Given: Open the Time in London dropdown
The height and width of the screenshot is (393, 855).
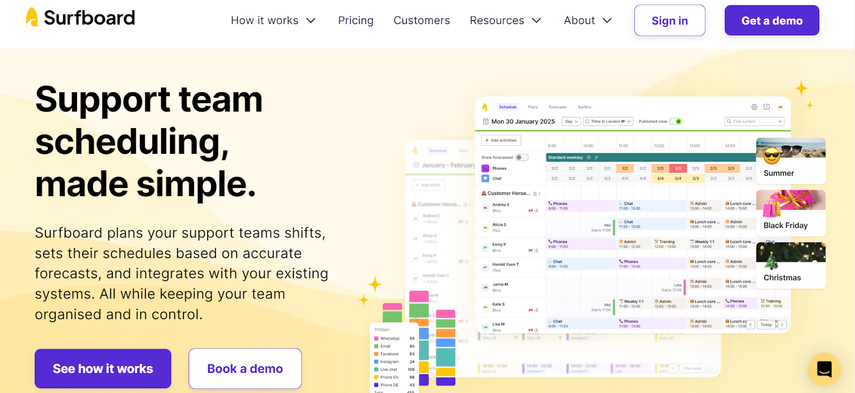Looking at the screenshot, I should [608, 122].
